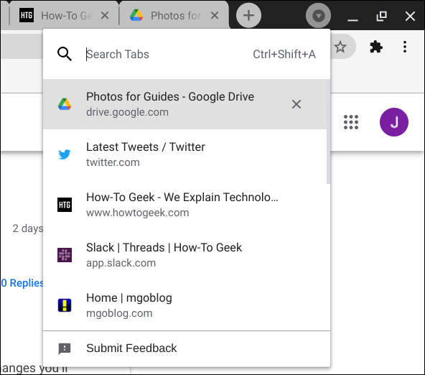Image resolution: width=425 pixels, height=375 pixels.
Task: Bookmark this page with star icon
Action: [x=340, y=47]
